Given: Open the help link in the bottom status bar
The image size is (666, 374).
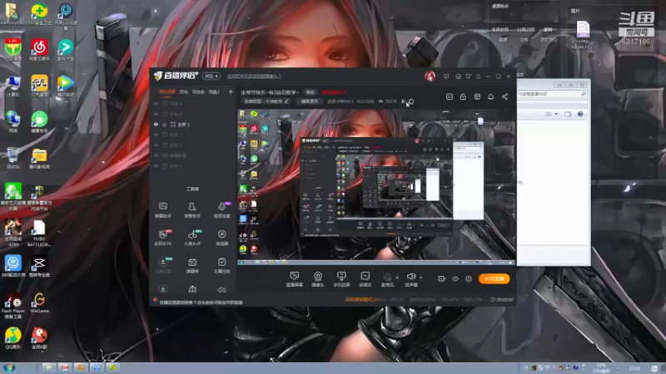Looking at the screenshot, I should pyautogui.click(x=201, y=303).
